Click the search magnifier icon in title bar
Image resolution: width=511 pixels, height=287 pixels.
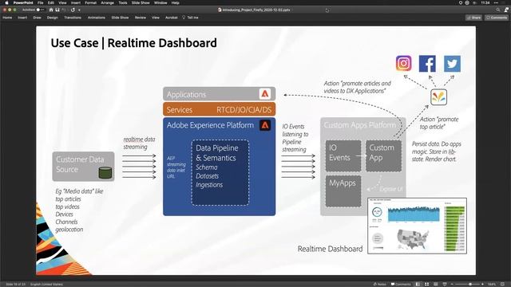coord(498,10)
